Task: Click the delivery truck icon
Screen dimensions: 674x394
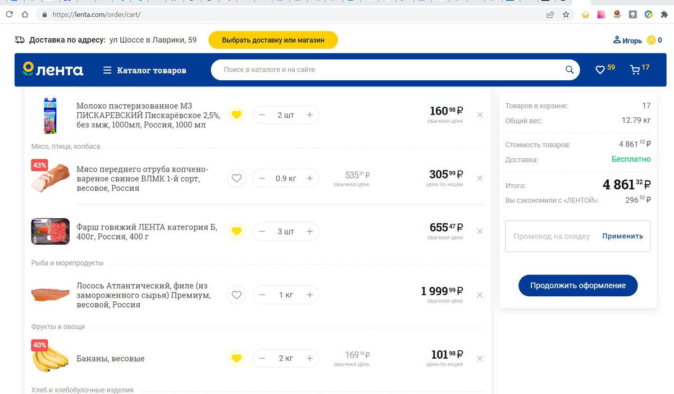Action: (20, 40)
